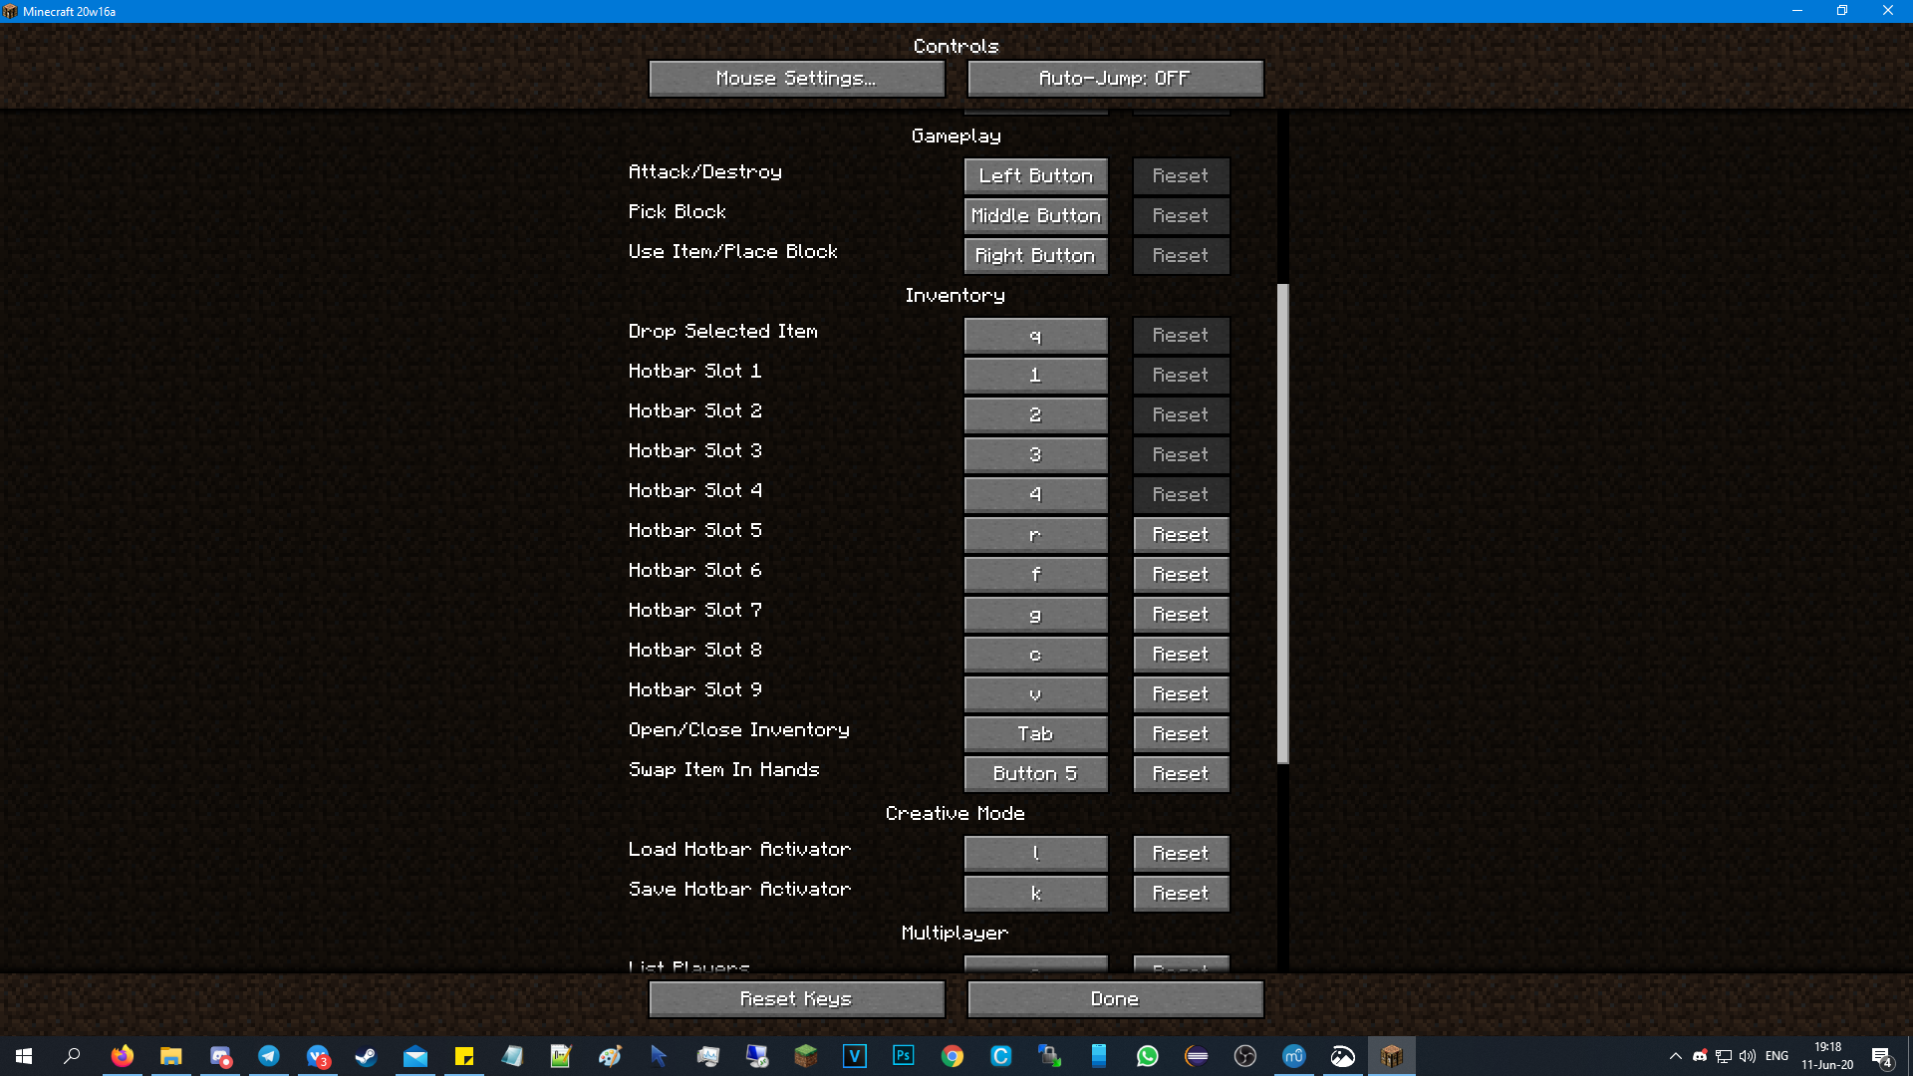
Task: Click the Minecraft crafting table taskbar icon
Action: coord(1392,1056)
